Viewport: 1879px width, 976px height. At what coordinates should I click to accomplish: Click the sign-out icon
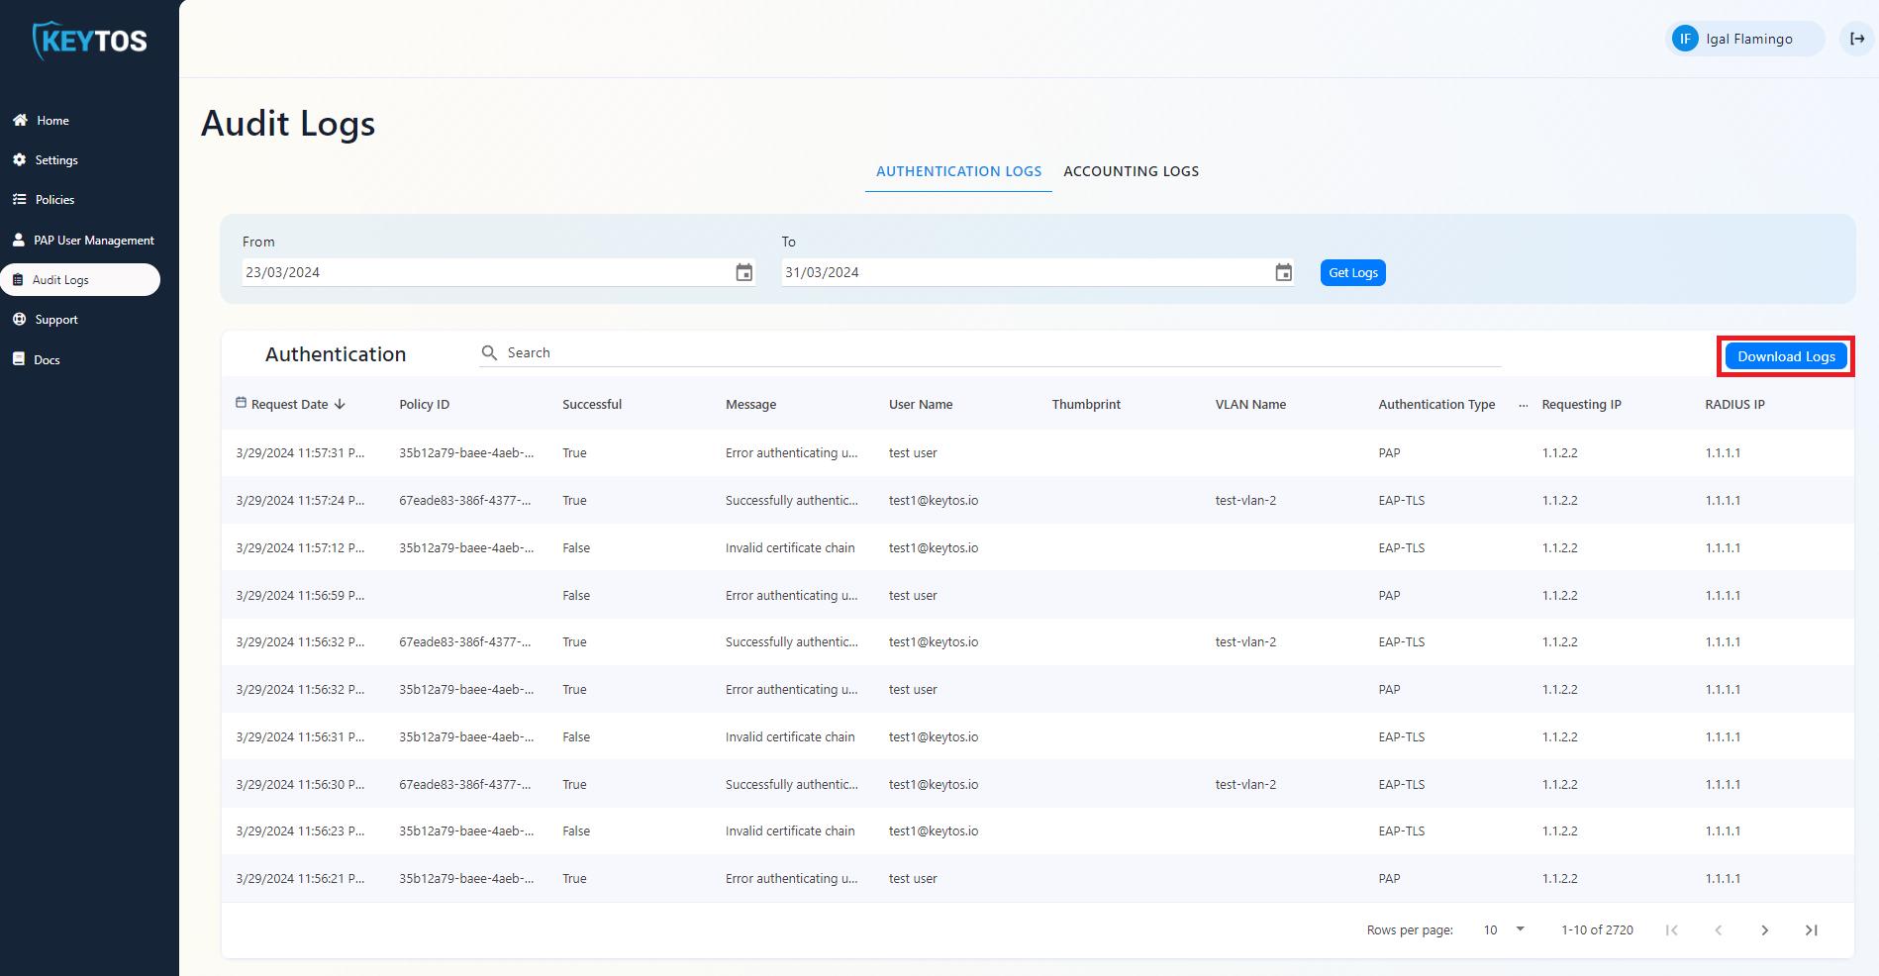pyautogui.click(x=1857, y=39)
